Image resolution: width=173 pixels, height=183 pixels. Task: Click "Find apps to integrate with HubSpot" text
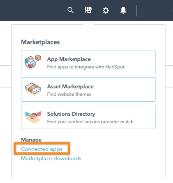coord(86,67)
